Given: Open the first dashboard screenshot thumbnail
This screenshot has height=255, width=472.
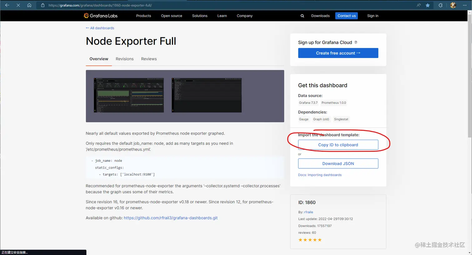Looking at the screenshot, I should coord(129,95).
